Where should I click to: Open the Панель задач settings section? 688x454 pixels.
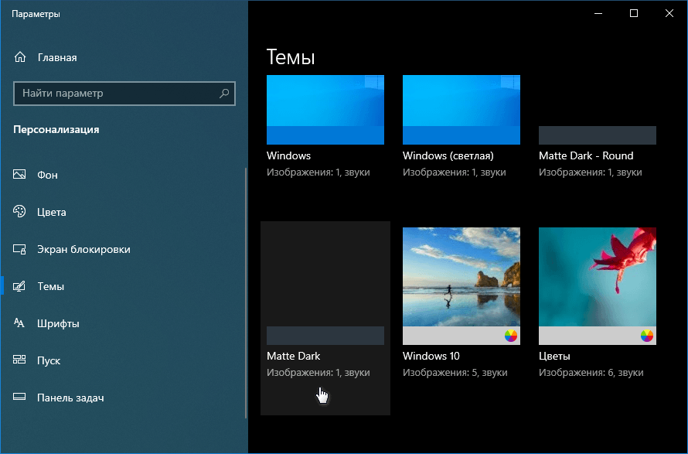tap(124, 398)
